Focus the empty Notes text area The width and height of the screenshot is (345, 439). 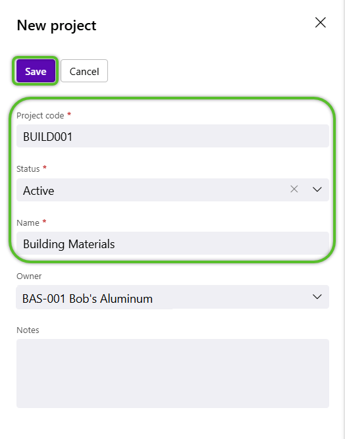(172, 373)
